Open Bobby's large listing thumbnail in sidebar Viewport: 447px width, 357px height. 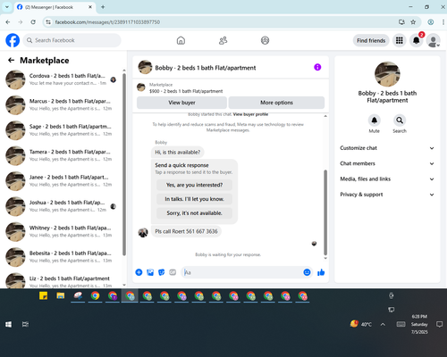(x=387, y=74)
